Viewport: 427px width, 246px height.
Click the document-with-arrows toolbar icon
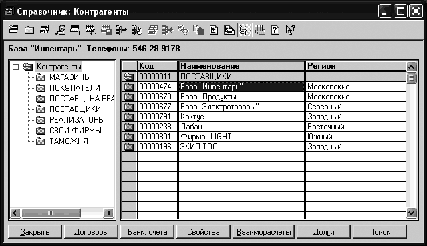pyautogui.click(x=229, y=29)
